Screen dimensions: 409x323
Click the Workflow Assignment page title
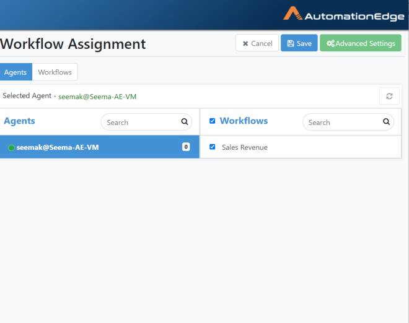pos(73,44)
